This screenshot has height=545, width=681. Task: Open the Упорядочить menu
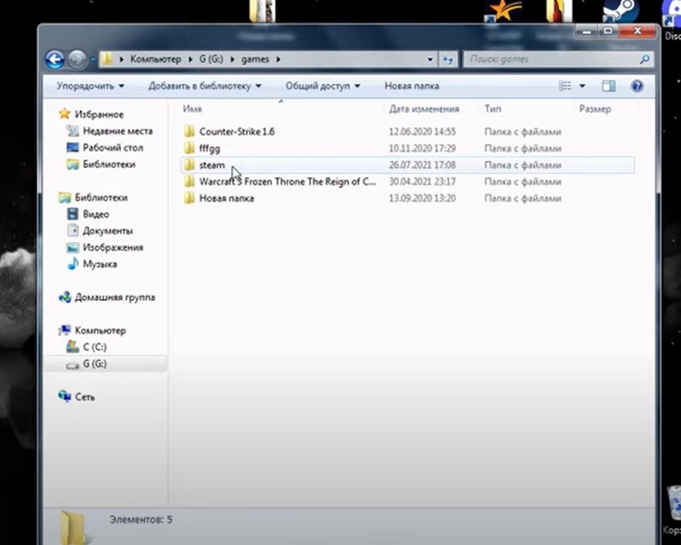90,86
